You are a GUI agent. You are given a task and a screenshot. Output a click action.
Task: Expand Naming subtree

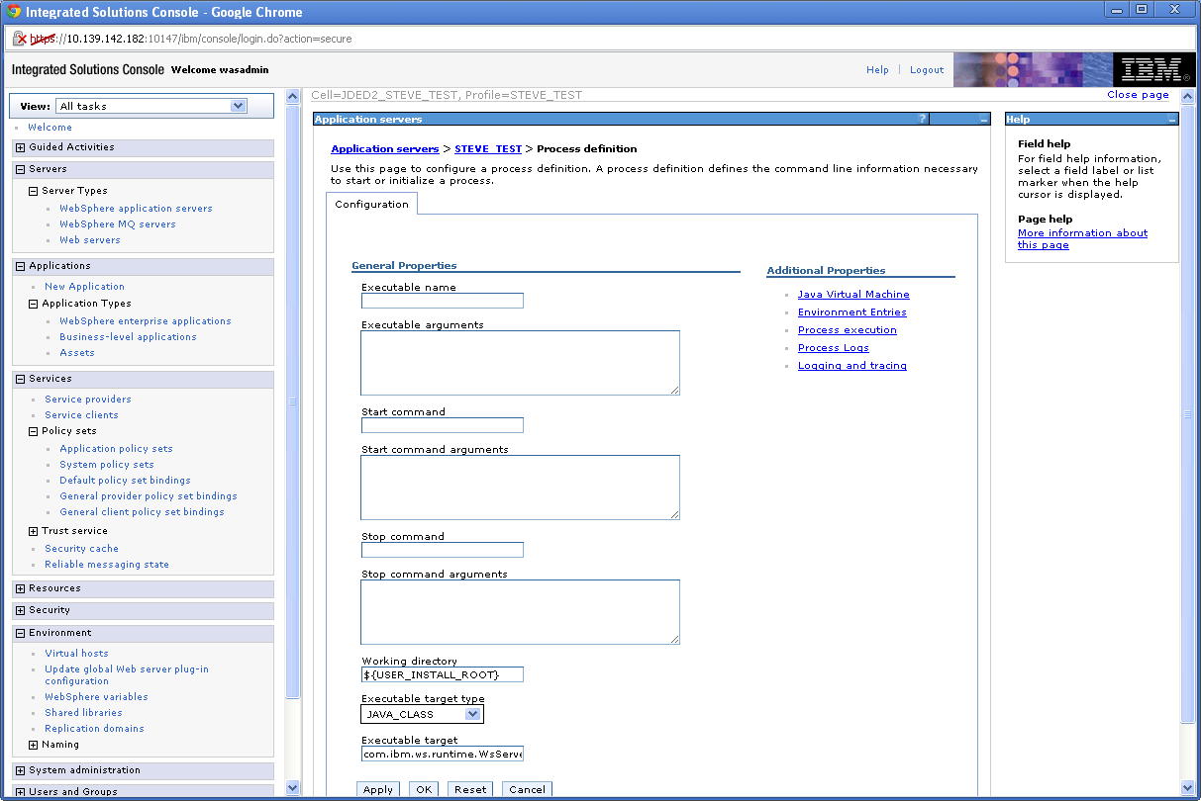coord(33,745)
